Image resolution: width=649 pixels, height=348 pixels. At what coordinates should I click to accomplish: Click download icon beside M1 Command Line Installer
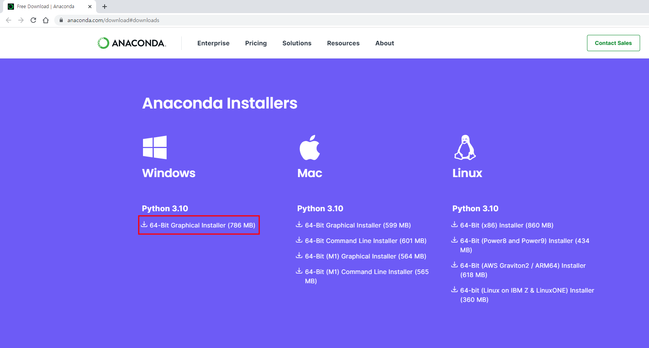[x=299, y=271]
